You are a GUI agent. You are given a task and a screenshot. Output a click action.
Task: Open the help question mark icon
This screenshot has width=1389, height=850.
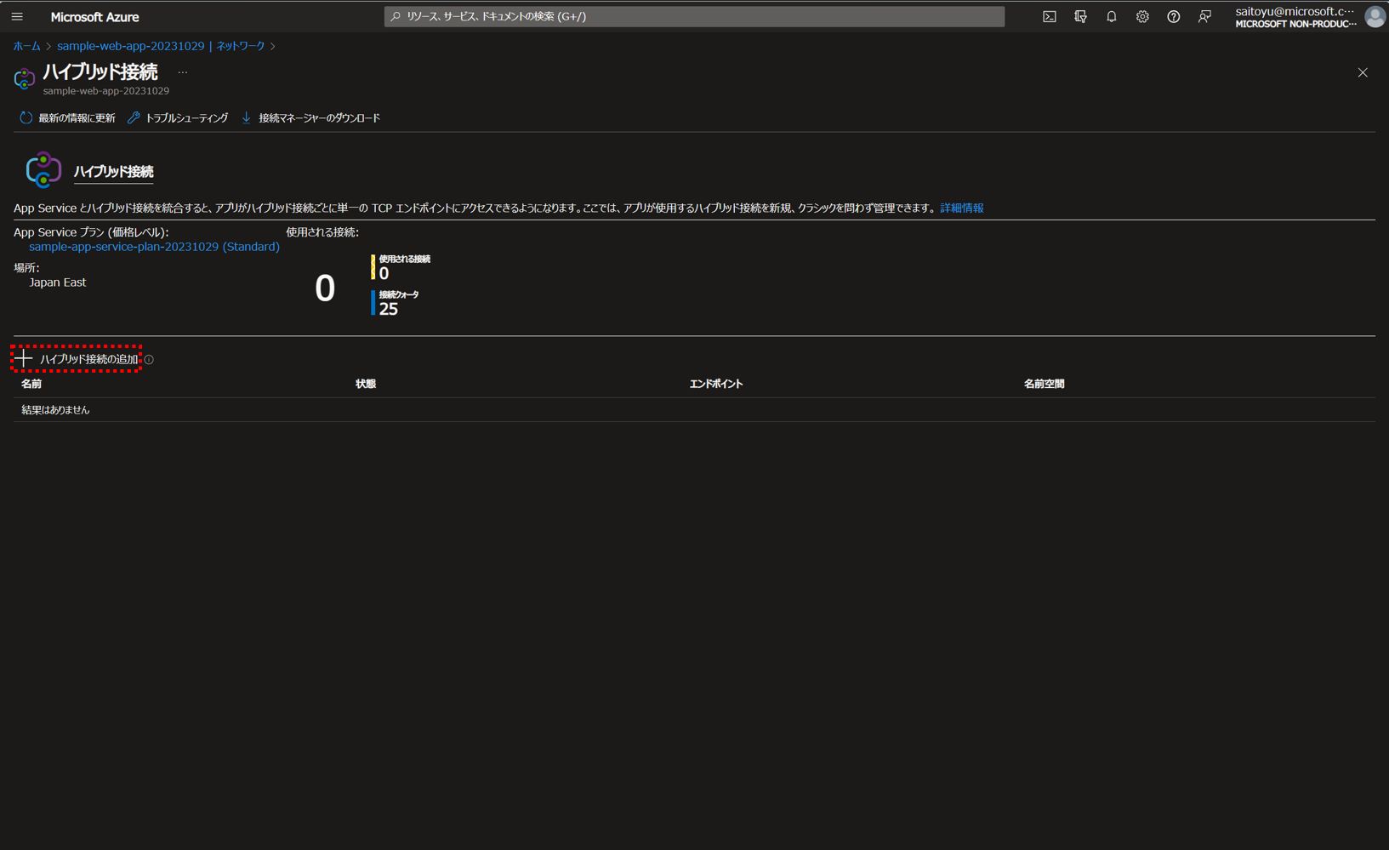(x=1173, y=16)
